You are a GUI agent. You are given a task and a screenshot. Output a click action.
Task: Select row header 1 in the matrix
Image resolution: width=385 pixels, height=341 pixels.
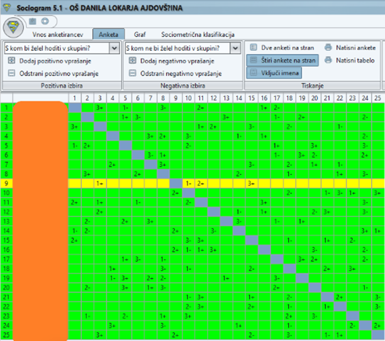[6, 108]
